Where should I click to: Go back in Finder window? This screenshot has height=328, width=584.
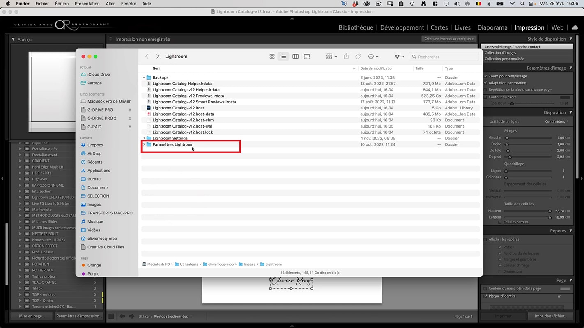coord(147,57)
